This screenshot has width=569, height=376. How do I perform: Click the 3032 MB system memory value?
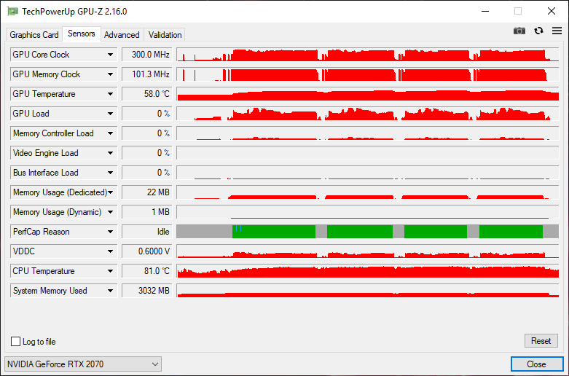tap(147, 291)
